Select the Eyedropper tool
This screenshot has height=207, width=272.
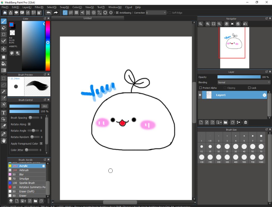click(x=4, y=134)
